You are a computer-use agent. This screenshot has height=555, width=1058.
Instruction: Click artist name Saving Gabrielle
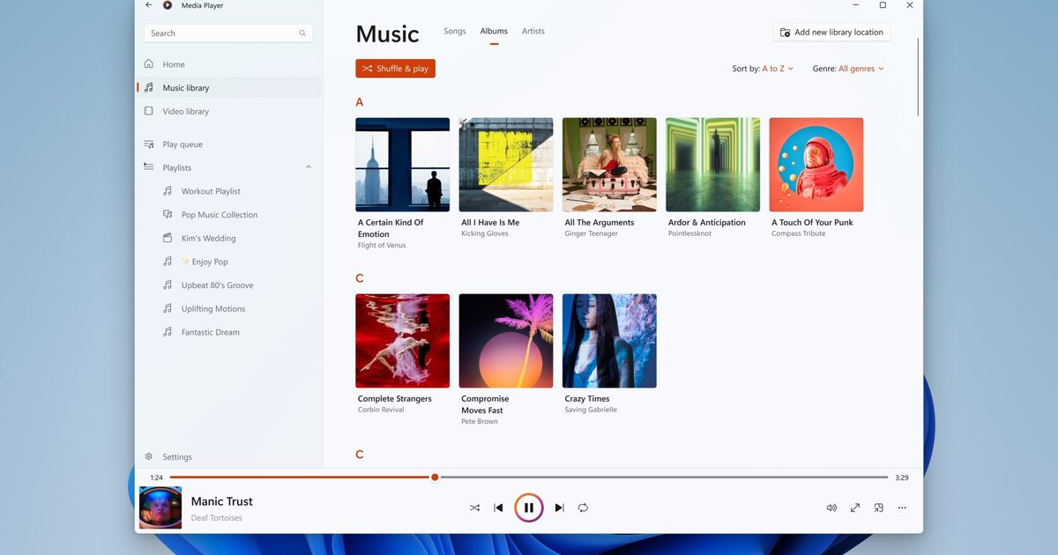pos(591,411)
